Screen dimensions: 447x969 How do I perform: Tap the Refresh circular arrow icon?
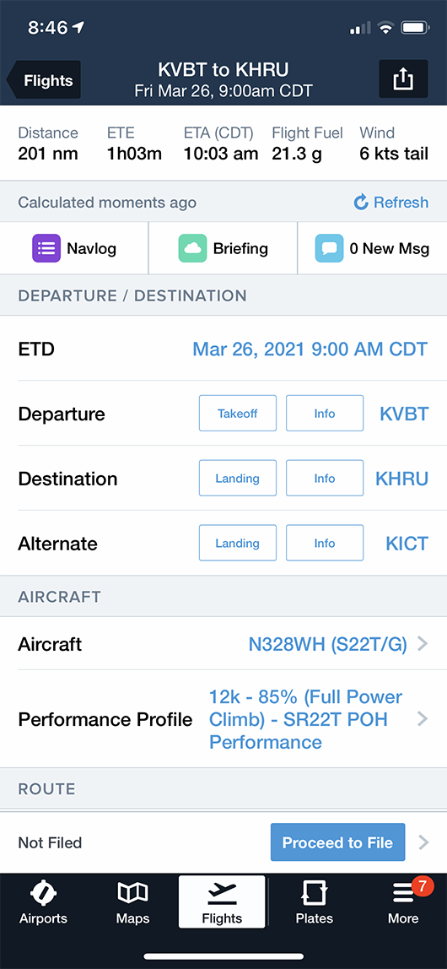click(x=361, y=202)
